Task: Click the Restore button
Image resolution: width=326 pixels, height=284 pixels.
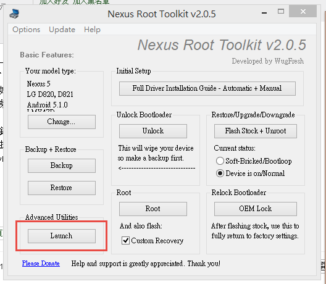Action: (62, 188)
